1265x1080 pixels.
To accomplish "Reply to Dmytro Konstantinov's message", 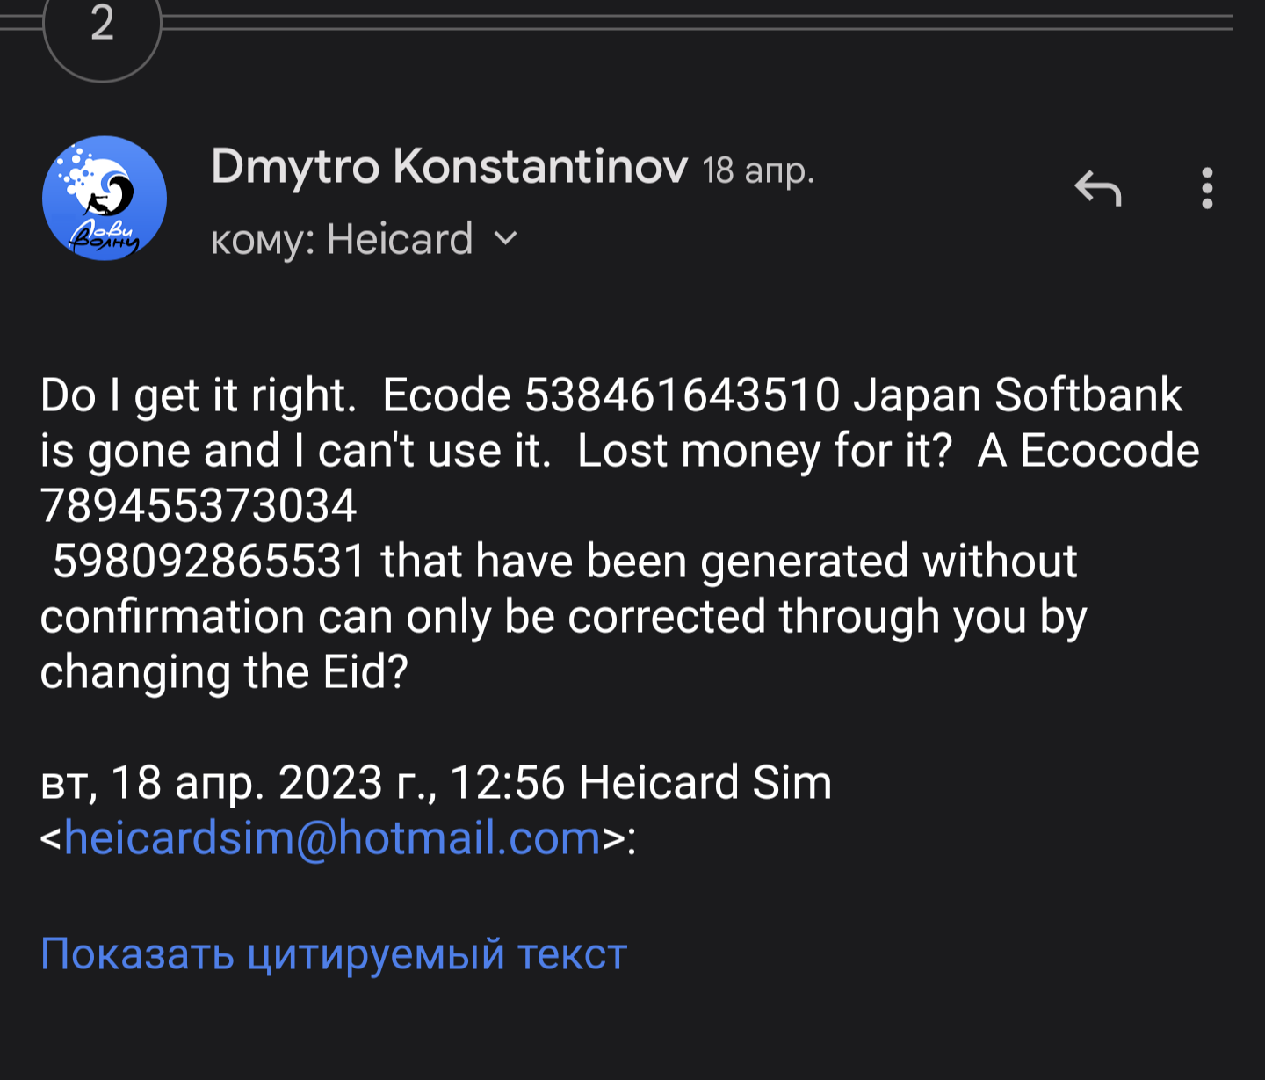I will pyautogui.click(x=1098, y=188).
